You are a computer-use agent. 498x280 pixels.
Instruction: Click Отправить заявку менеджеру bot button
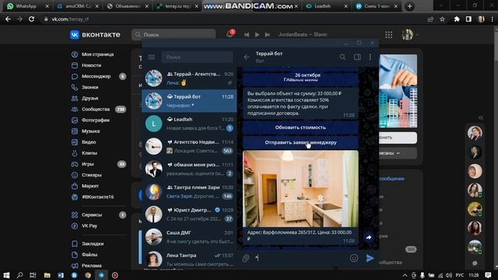(300, 142)
